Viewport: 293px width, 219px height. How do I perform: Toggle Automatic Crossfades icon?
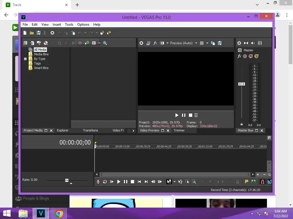click(x=269, y=182)
